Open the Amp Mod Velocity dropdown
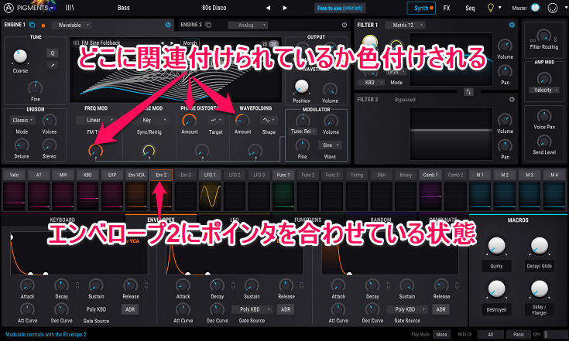 point(544,90)
